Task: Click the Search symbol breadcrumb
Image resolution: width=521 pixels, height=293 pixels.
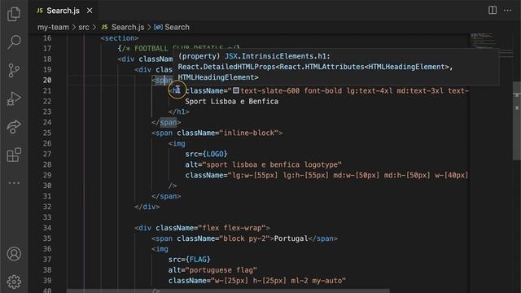Action: pyautogui.click(x=172, y=27)
